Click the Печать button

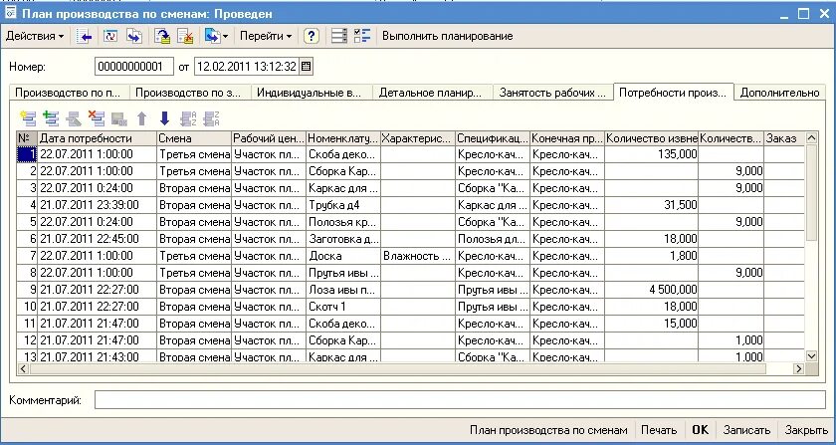pos(659,430)
